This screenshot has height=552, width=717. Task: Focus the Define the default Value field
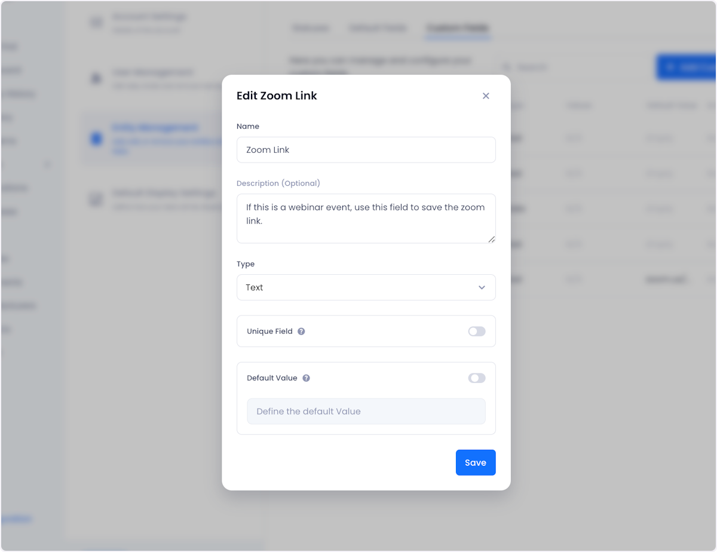pos(366,412)
